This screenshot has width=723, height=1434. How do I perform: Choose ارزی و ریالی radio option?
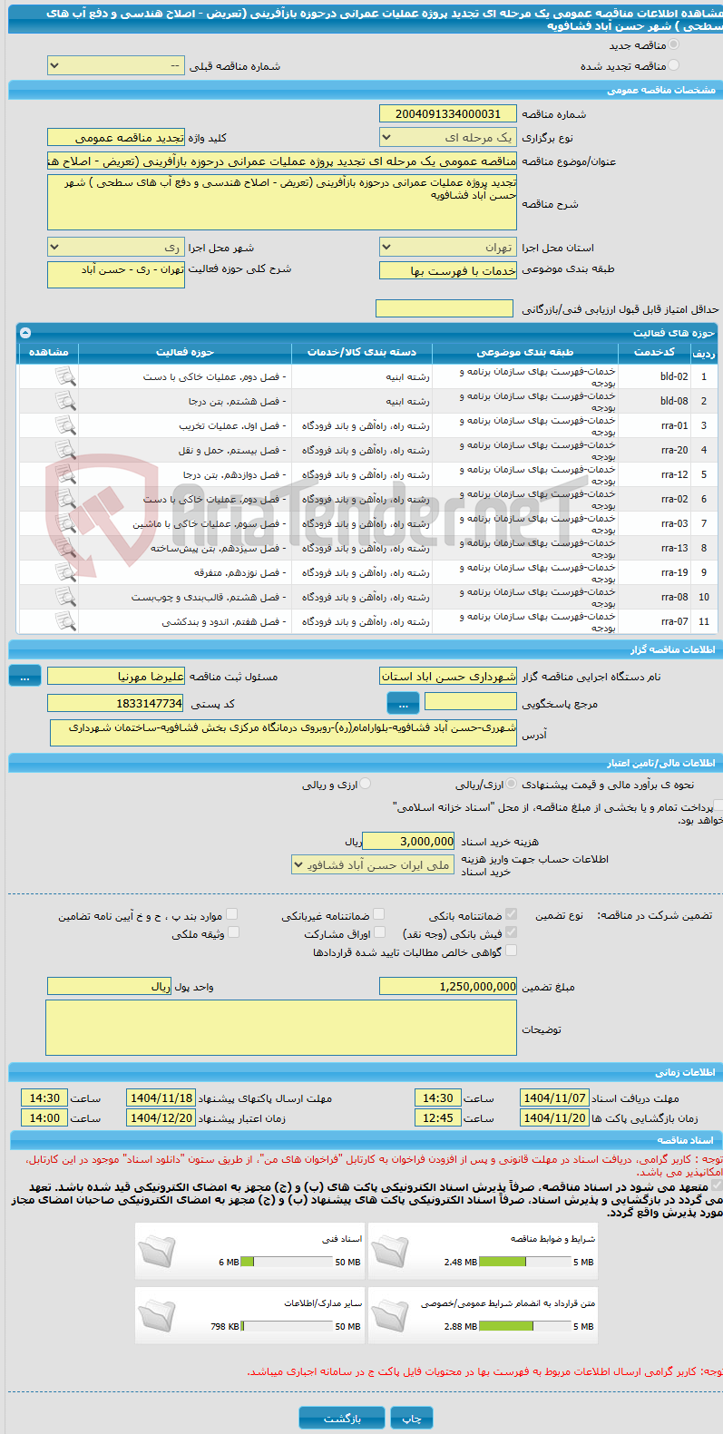pyautogui.click(x=365, y=785)
